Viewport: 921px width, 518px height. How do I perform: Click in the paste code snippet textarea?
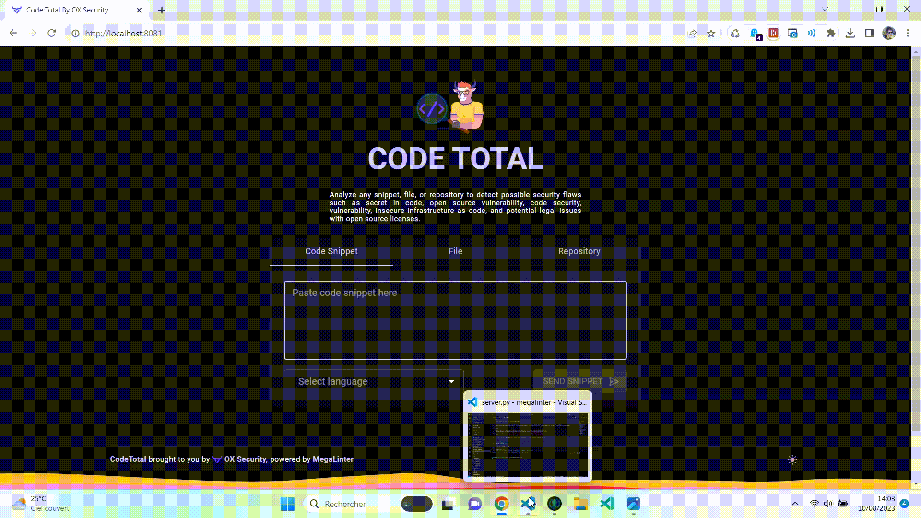coord(455,320)
